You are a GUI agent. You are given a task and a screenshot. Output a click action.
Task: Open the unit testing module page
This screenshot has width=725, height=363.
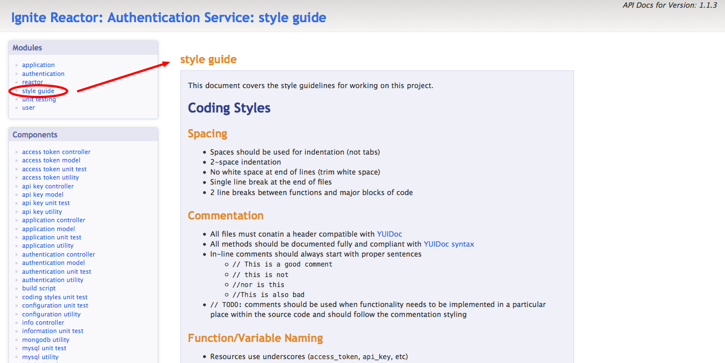[39, 99]
